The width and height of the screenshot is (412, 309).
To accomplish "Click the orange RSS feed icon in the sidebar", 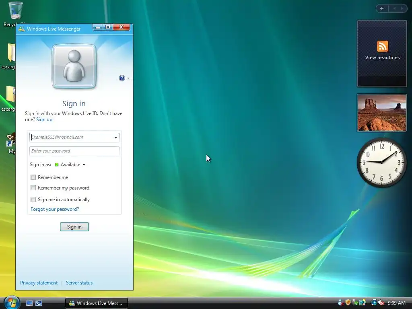I will (382, 46).
